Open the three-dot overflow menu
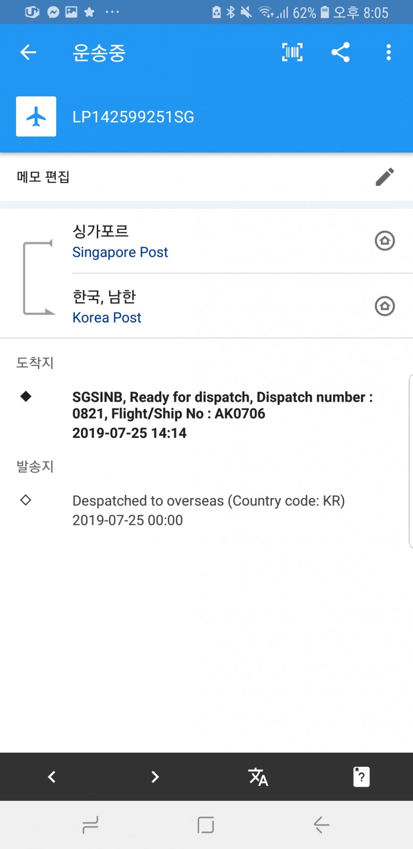Screen dimensions: 413x849 (388, 52)
